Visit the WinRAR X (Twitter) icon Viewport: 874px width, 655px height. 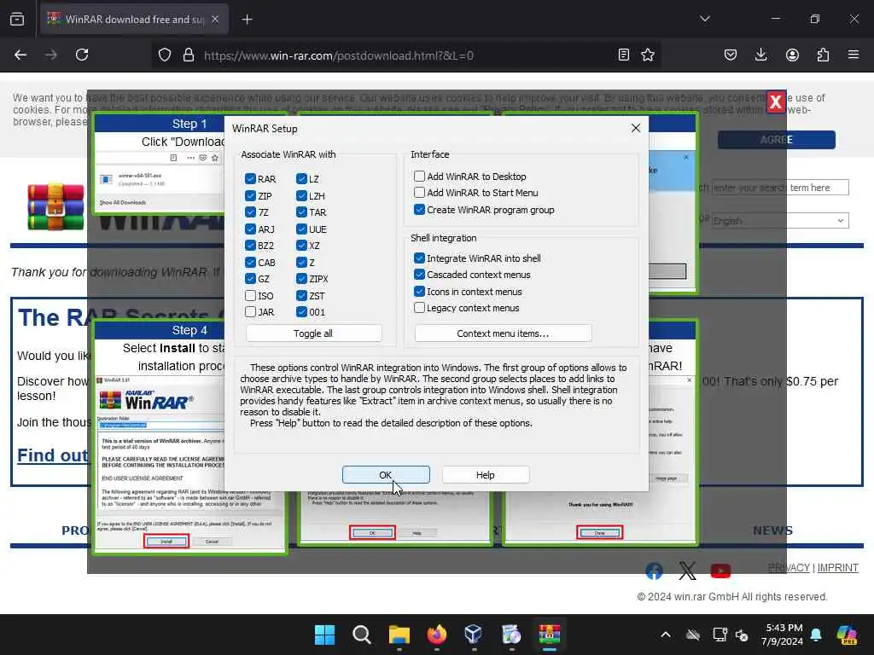pyautogui.click(x=687, y=571)
